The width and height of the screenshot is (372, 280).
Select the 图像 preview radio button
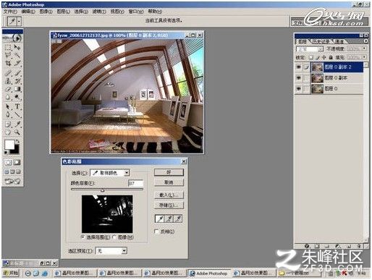click(x=114, y=237)
